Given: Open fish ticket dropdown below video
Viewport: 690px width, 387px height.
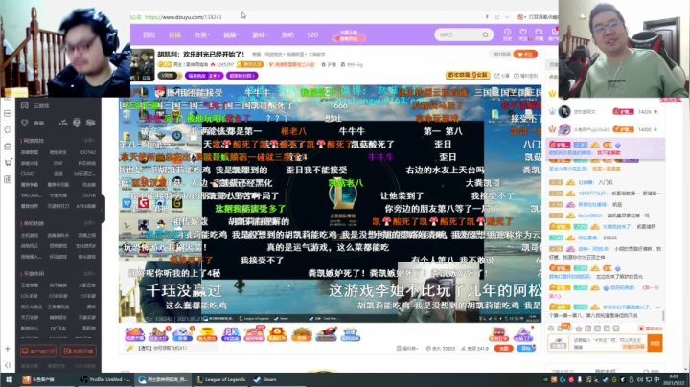Looking at the screenshot, I should click(407, 348).
